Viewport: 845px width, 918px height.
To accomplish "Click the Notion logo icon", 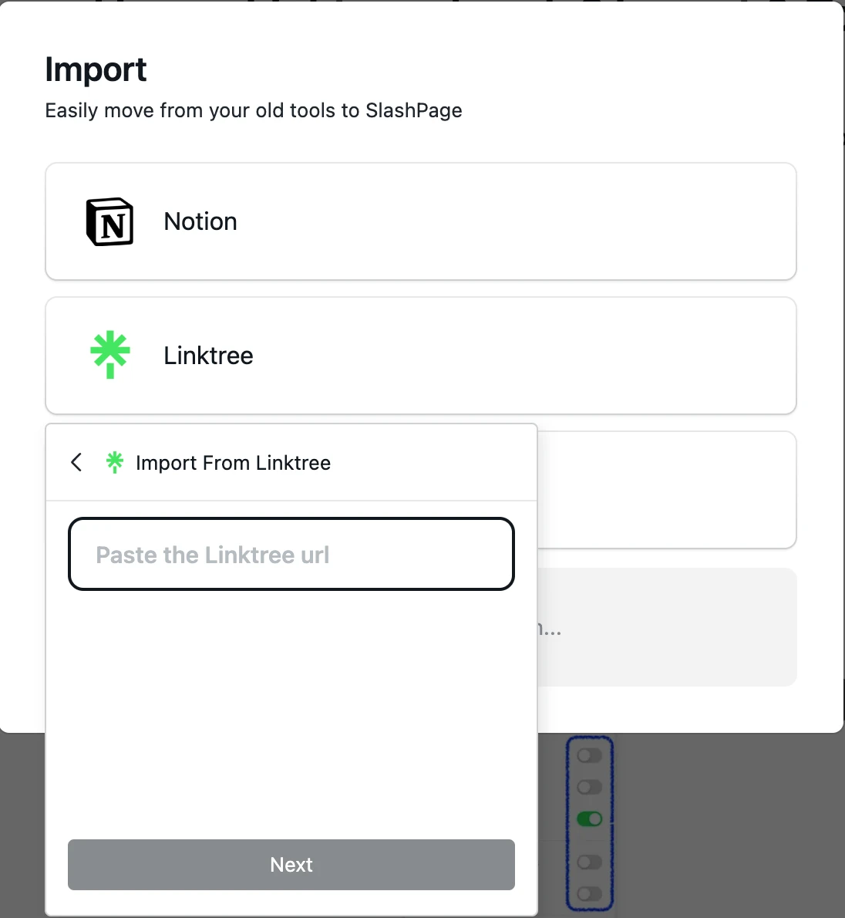I will 109,221.
